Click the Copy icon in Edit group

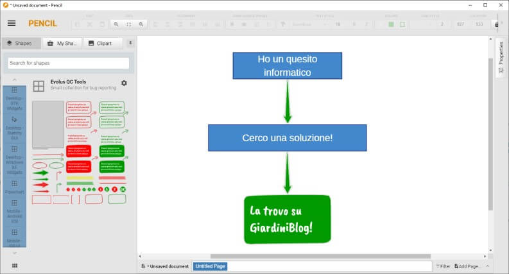point(77,24)
